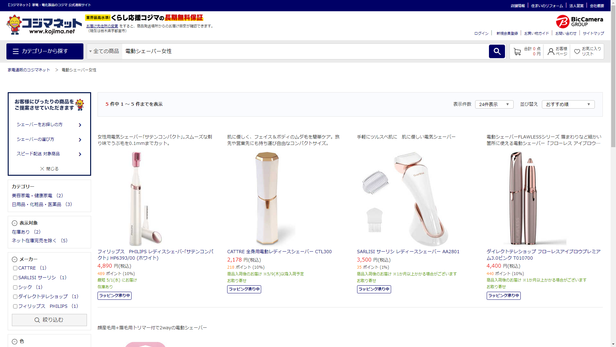The image size is (616, 347).
Task: Click ラッピング承り中 badge under Philips shaver
Action: [x=115, y=296]
